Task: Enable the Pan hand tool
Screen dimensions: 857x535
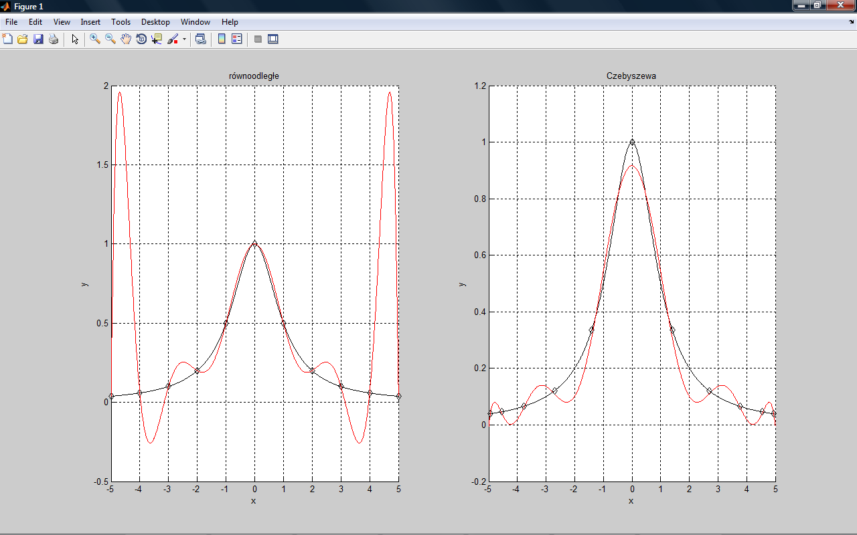Action: [126, 39]
